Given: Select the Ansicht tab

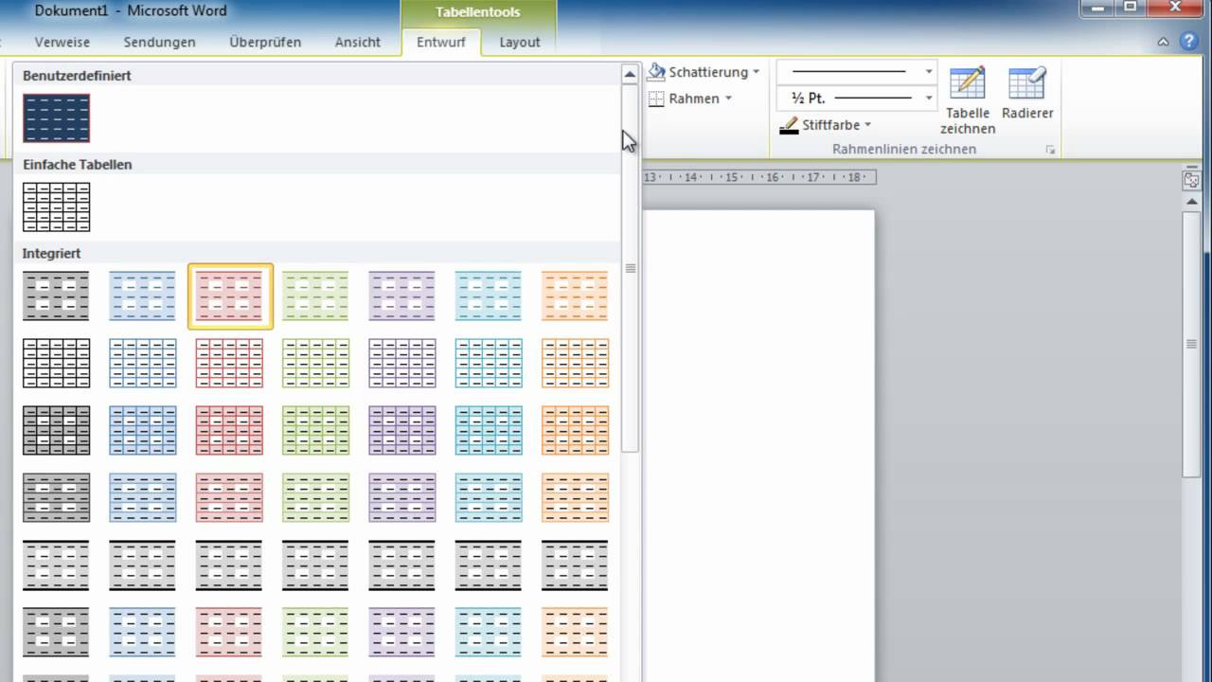Looking at the screenshot, I should (x=358, y=42).
